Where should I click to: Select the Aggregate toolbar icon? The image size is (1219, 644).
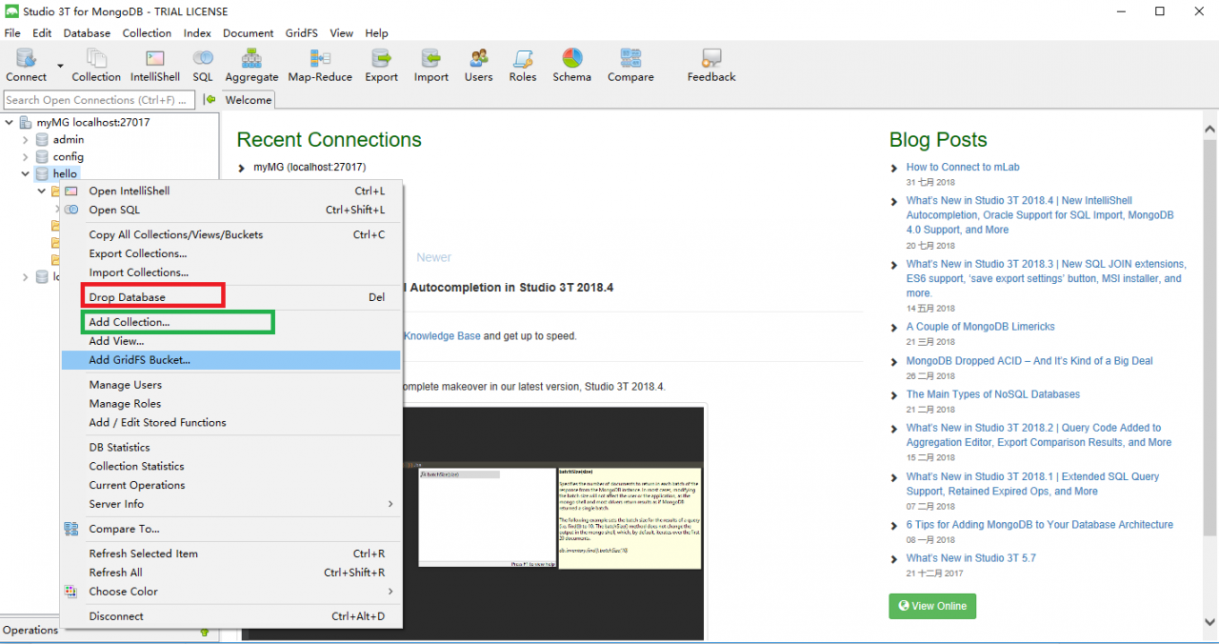click(x=251, y=65)
